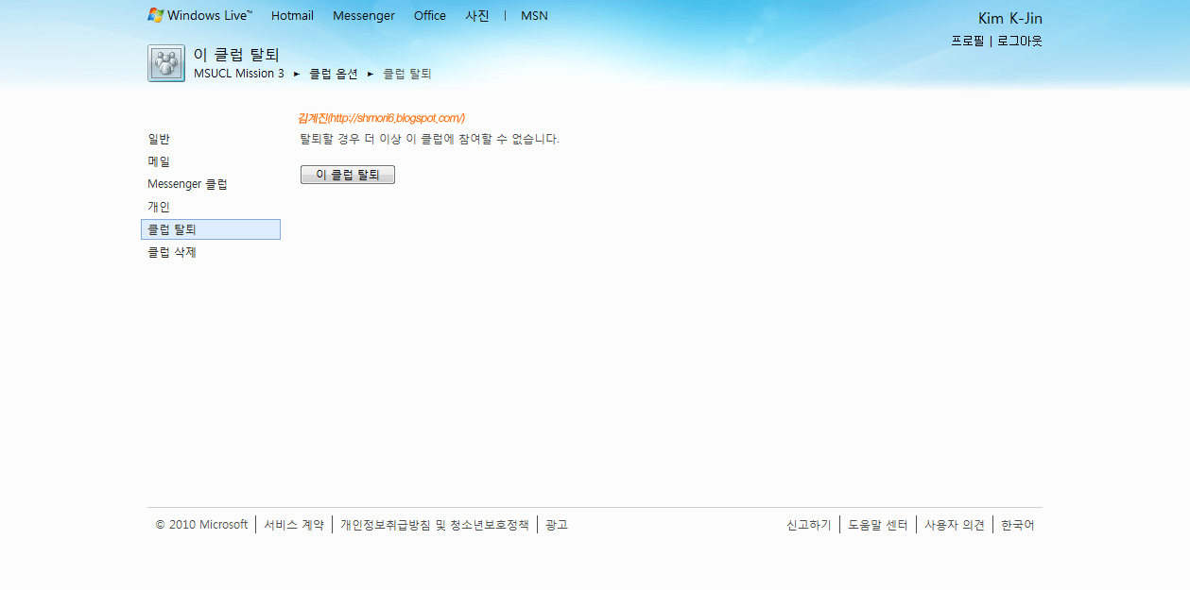Open the 프로필 link
Screen dimensions: 1190x590
967,42
